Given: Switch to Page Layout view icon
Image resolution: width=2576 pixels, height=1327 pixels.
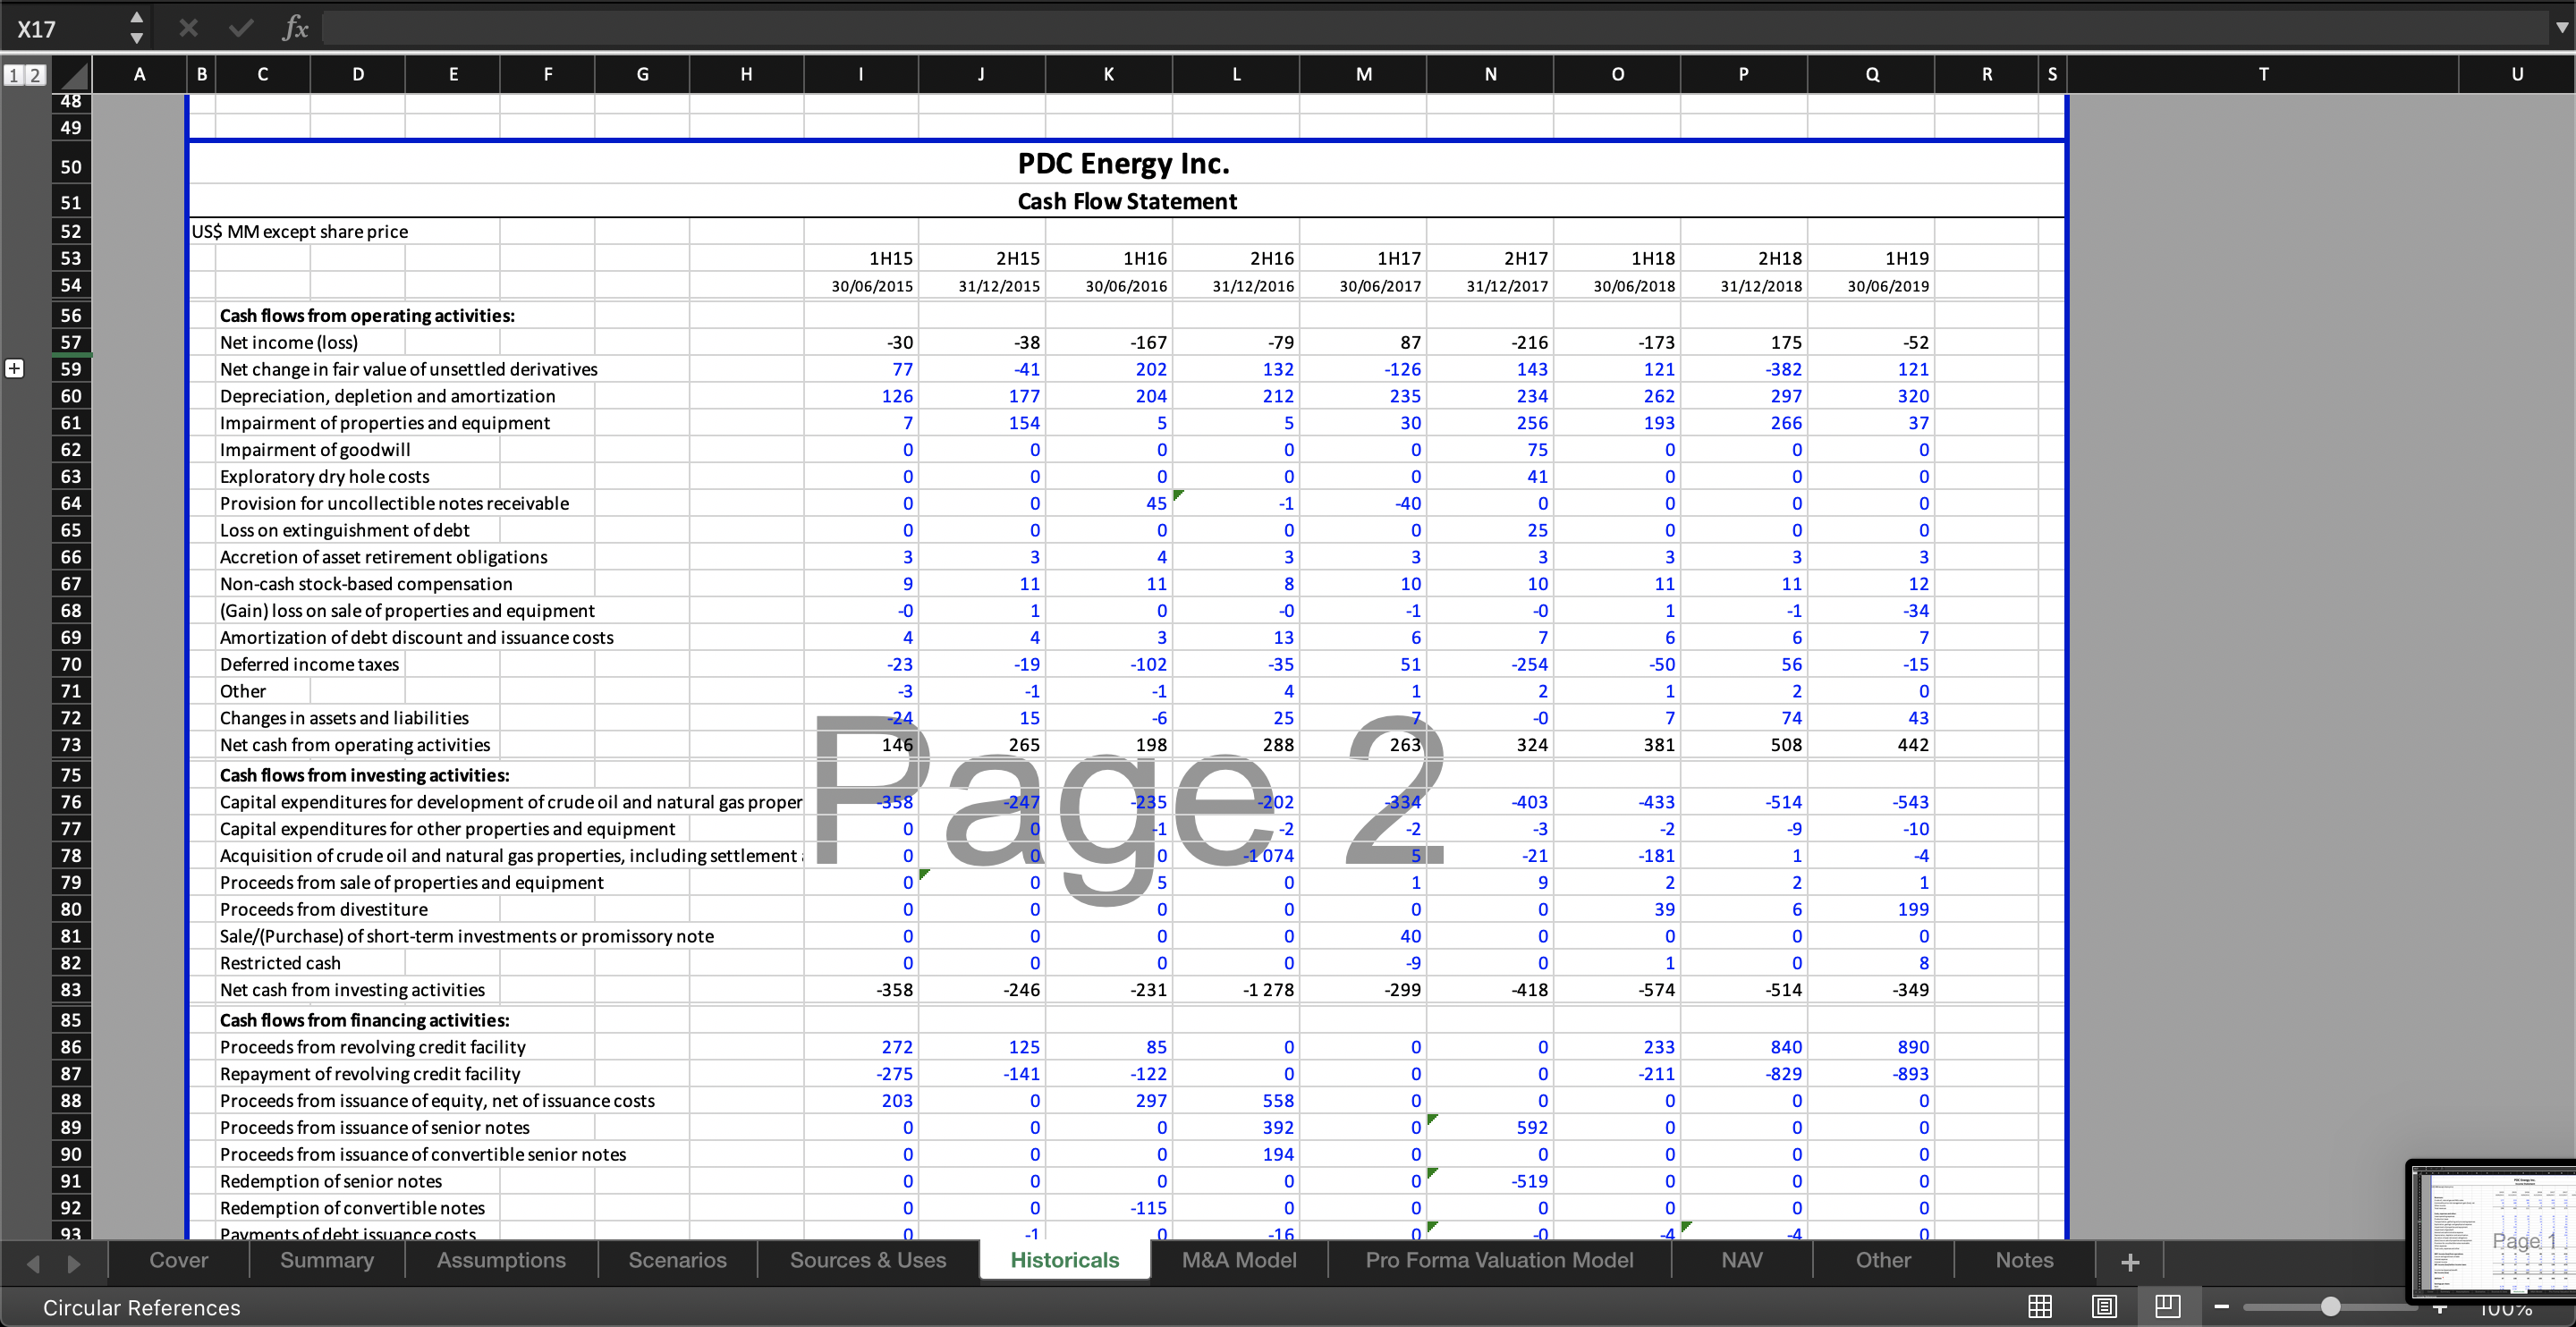Looking at the screenshot, I should tap(2104, 1306).
